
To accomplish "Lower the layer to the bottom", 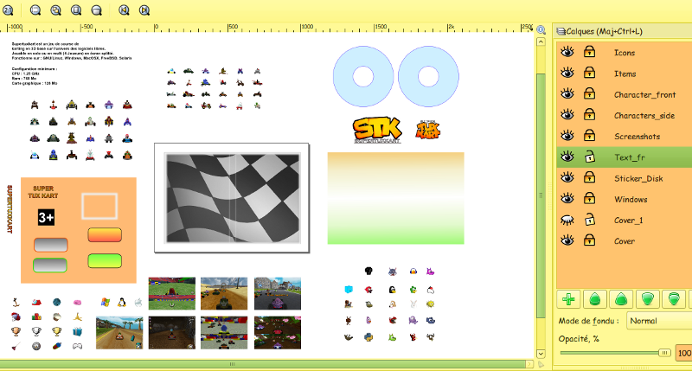I will coord(673,299).
